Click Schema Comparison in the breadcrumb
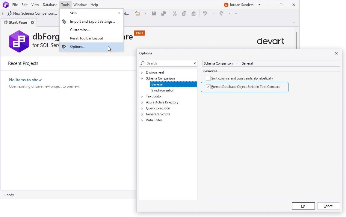 pos(218,63)
